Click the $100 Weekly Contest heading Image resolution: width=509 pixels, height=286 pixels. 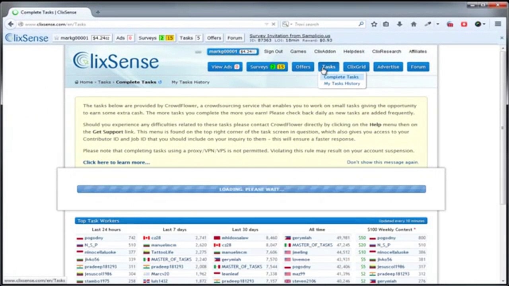[392, 230]
